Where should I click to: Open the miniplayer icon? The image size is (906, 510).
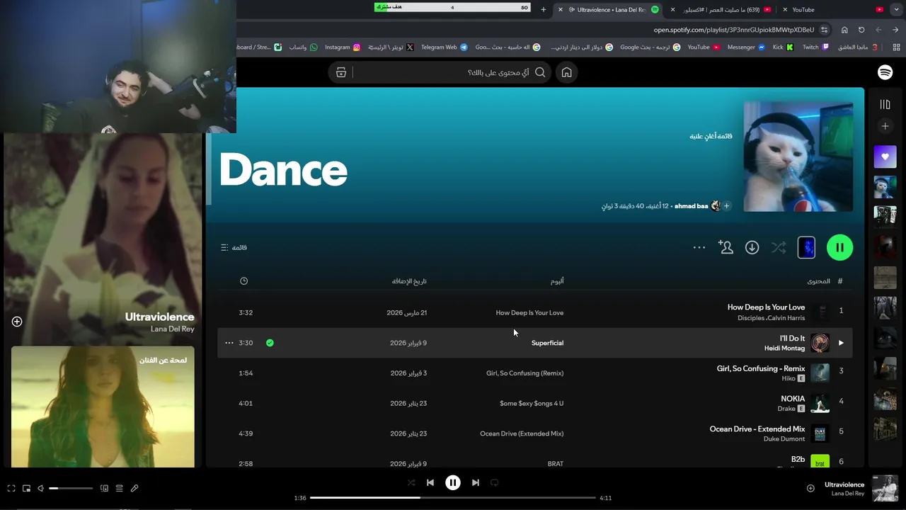coord(26,488)
